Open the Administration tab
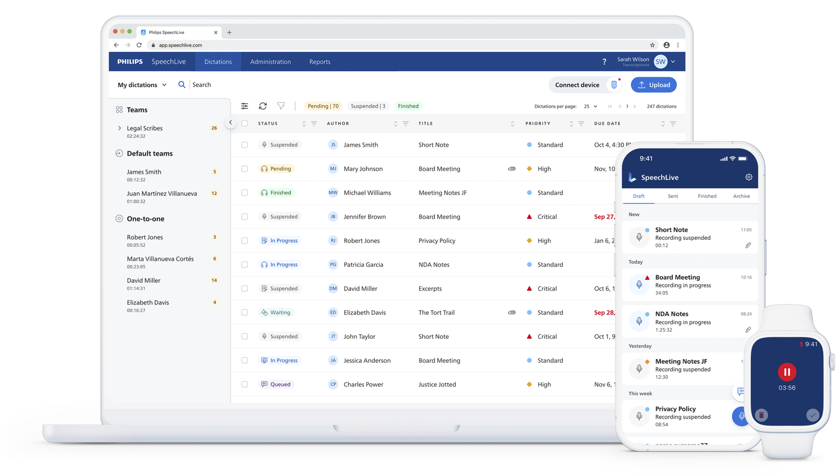Viewport: 837px width, 475px height. tap(270, 62)
